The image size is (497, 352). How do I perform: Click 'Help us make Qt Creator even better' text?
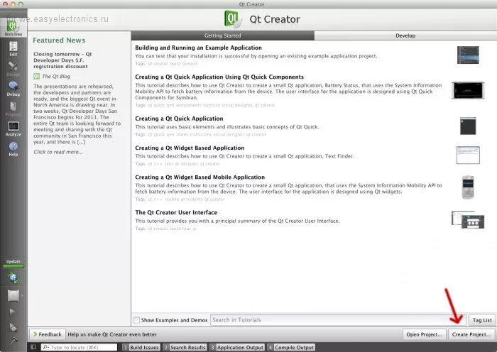112,334
